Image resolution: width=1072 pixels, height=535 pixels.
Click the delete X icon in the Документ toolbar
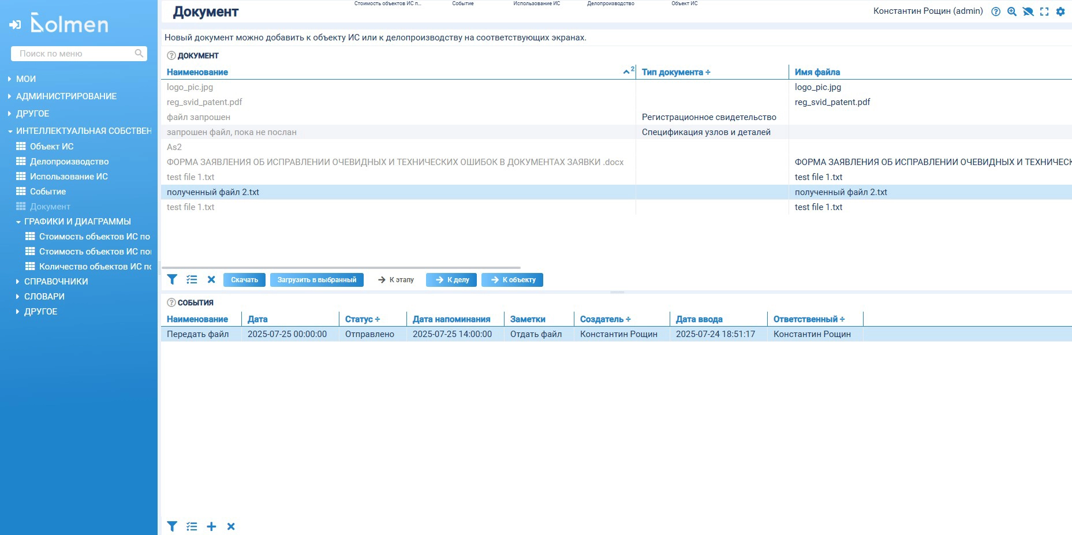[211, 280]
